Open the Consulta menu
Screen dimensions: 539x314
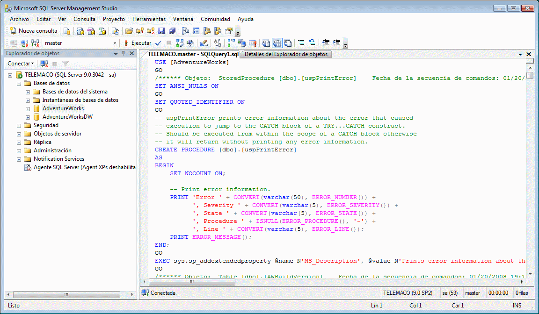[85, 19]
